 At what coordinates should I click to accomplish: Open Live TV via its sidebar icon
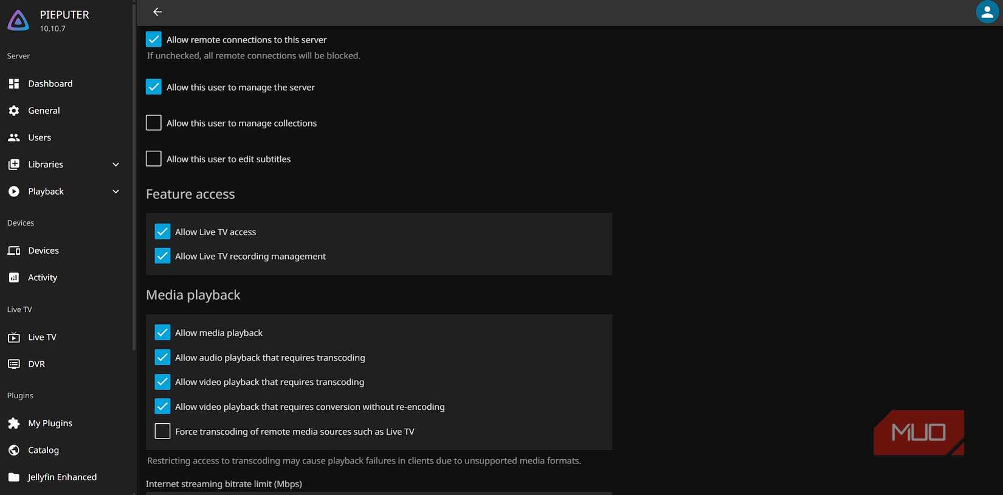(13, 337)
